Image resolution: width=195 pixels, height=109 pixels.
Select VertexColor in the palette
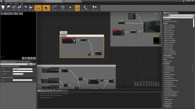[x=168, y=101]
